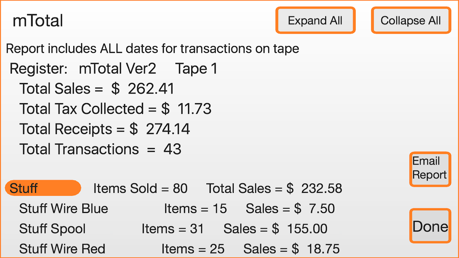Select the Stuff Wire Blue row
459x258 pixels.
coord(64,209)
